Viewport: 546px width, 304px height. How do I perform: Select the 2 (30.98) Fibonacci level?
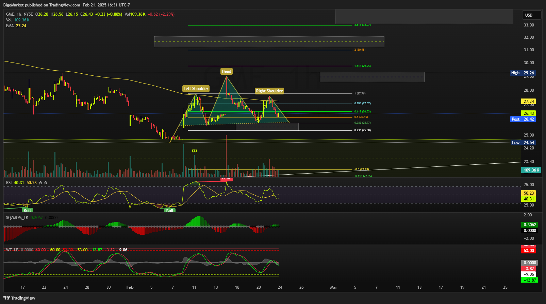point(360,50)
